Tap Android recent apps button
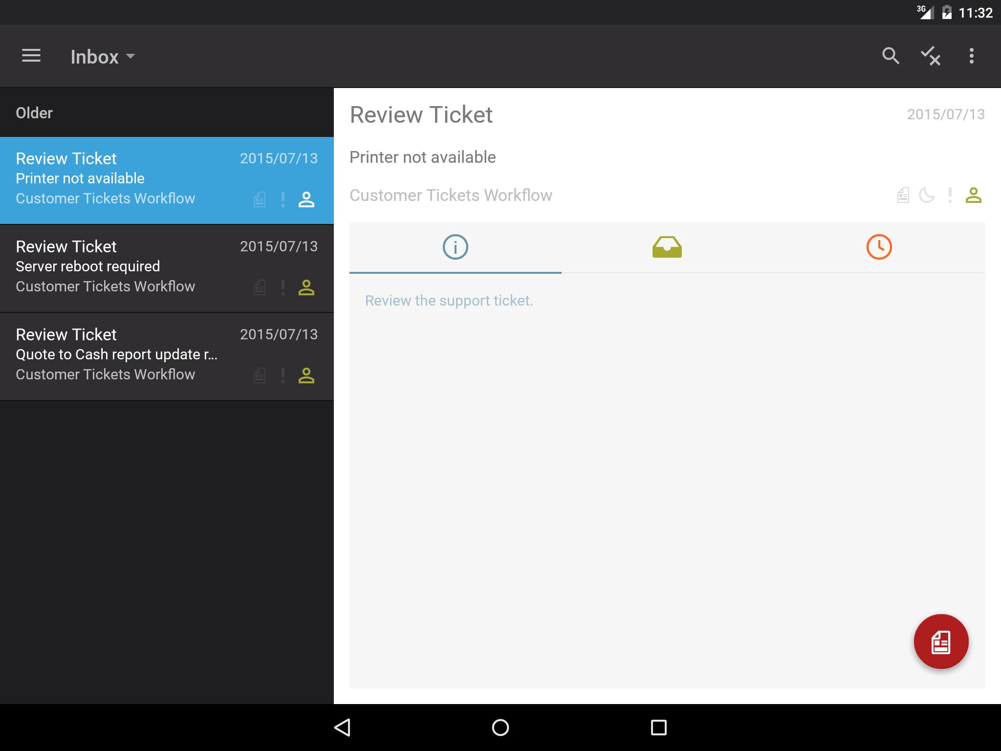Screen dimensions: 1001x751 659,728
